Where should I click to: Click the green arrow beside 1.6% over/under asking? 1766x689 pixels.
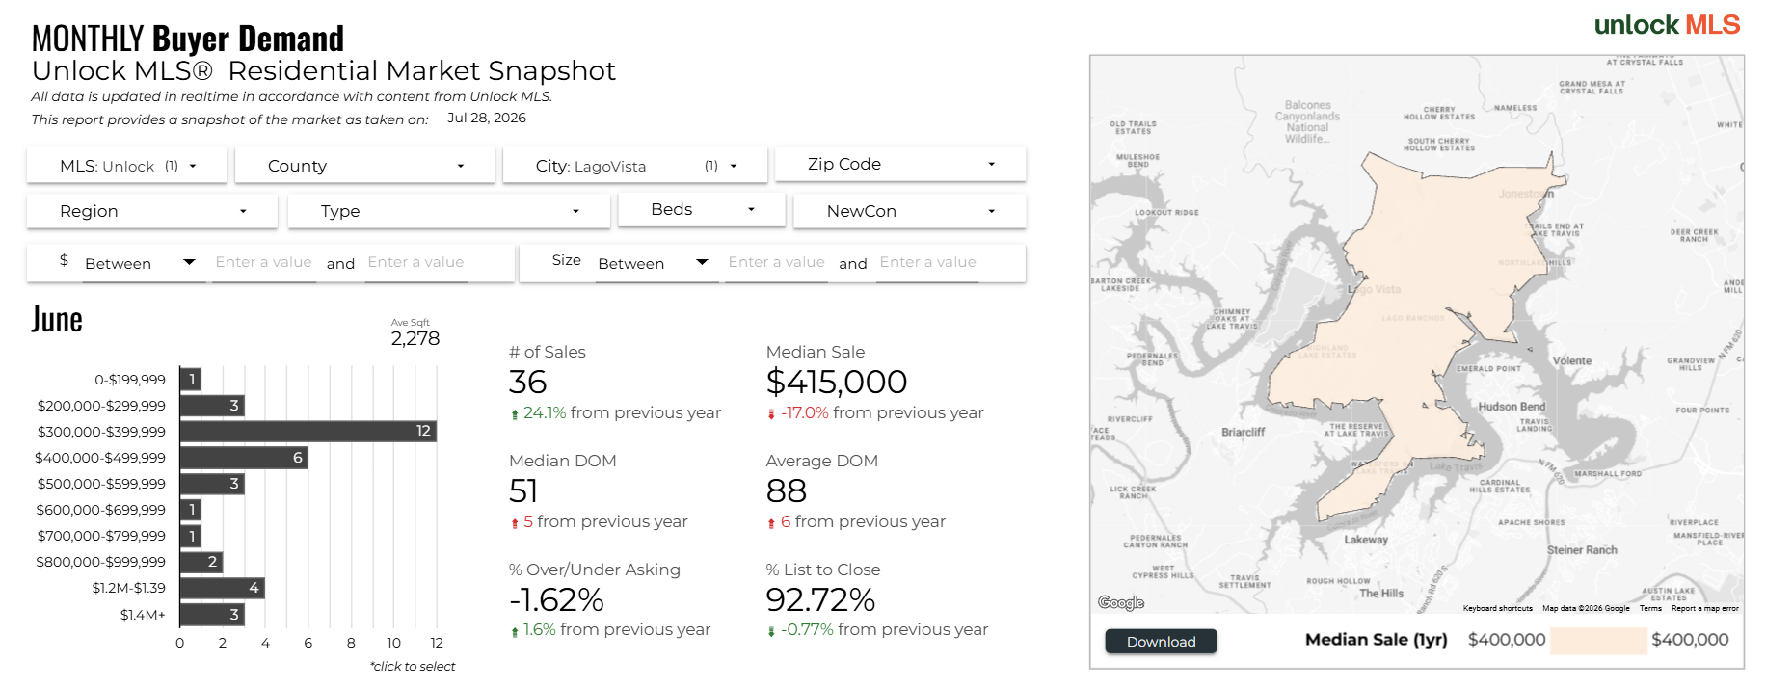tap(515, 631)
